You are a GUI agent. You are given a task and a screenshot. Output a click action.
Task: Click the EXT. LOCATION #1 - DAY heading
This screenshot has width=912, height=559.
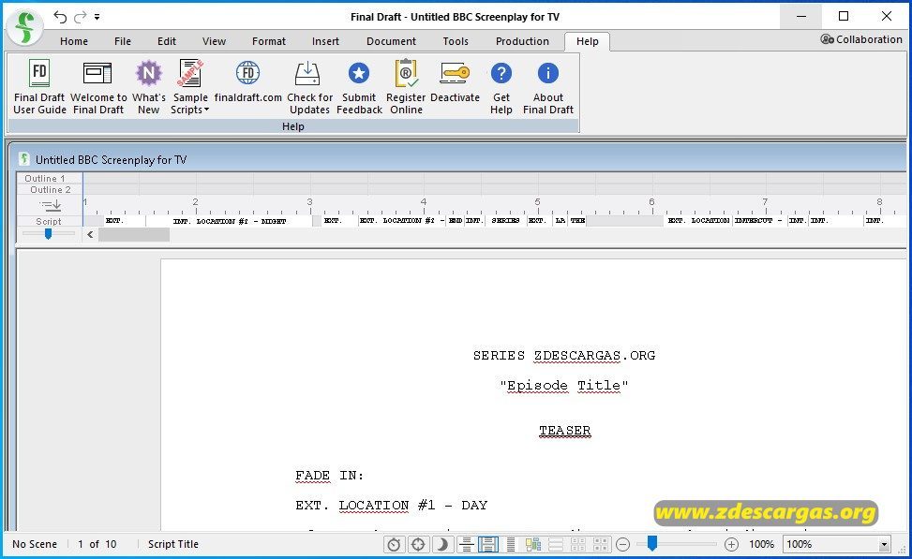pyautogui.click(x=392, y=506)
